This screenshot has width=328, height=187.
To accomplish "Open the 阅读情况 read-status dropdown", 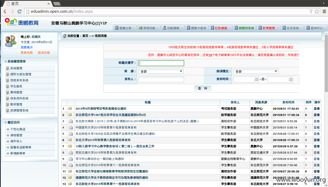I will click(256, 71).
